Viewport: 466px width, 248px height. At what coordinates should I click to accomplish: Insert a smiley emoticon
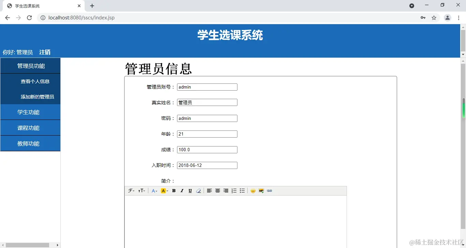pyautogui.click(x=253, y=190)
